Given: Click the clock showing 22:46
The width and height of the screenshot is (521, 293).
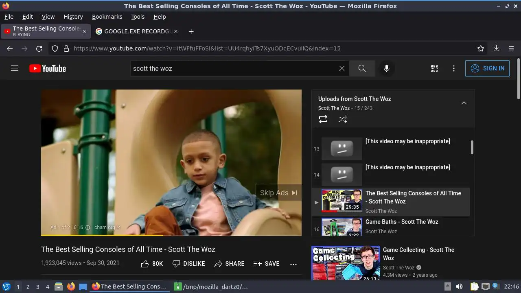Looking at the screenshot, I should point(511,286).
